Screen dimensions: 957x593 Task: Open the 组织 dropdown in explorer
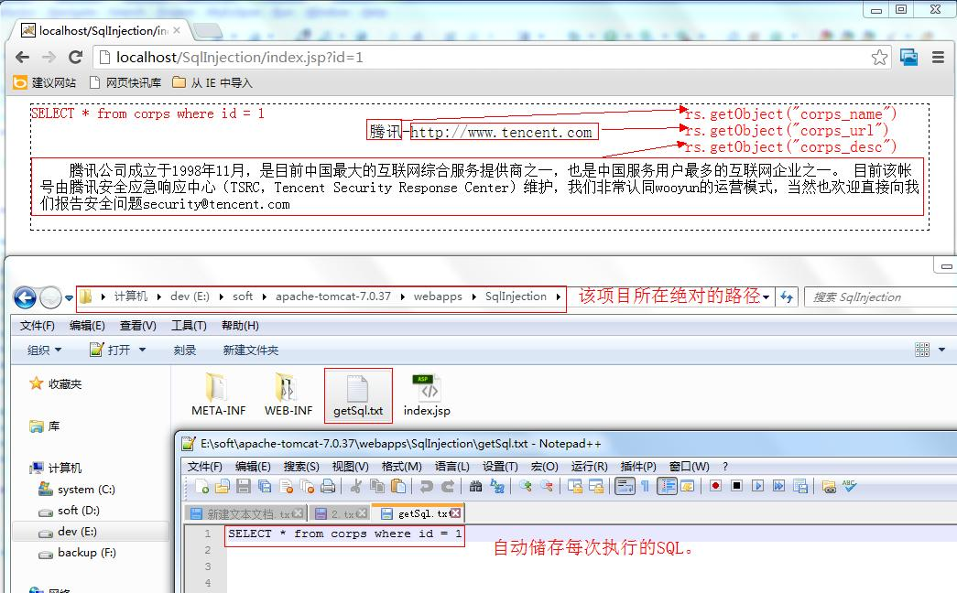click(45, 350)
